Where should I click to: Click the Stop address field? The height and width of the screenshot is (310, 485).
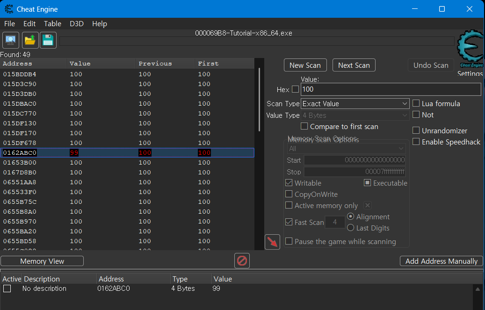coord(355,172)
